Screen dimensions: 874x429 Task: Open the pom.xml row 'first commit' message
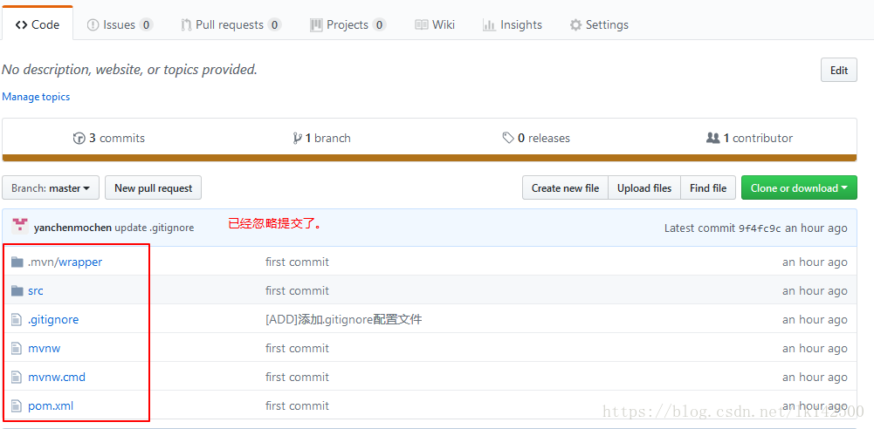coord(297,406)
